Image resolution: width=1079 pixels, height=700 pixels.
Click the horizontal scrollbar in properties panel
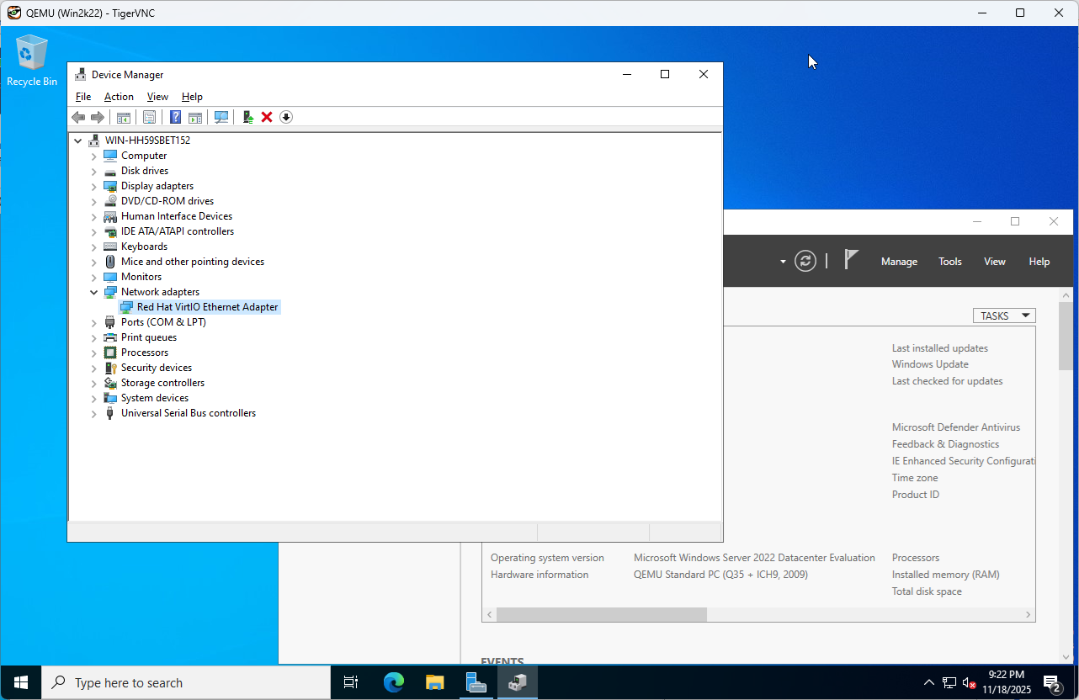602,615
